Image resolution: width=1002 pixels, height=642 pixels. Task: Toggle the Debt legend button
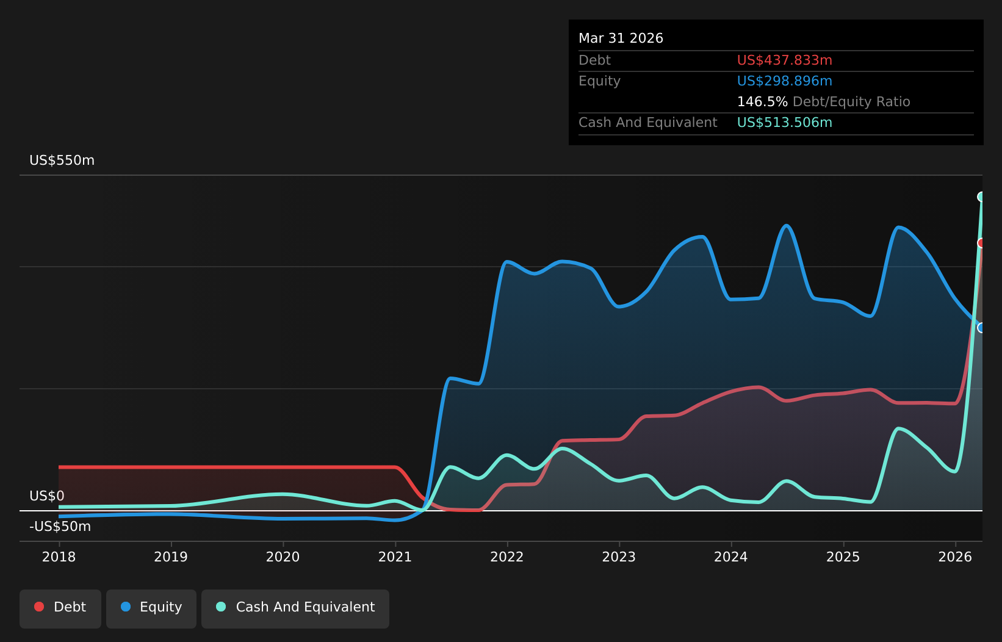pos(60,608)
